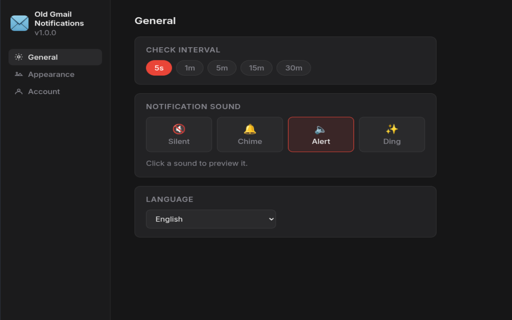Click the bell icon on Chime
Viewport: 512px width, 320px height.
[250, 129]
